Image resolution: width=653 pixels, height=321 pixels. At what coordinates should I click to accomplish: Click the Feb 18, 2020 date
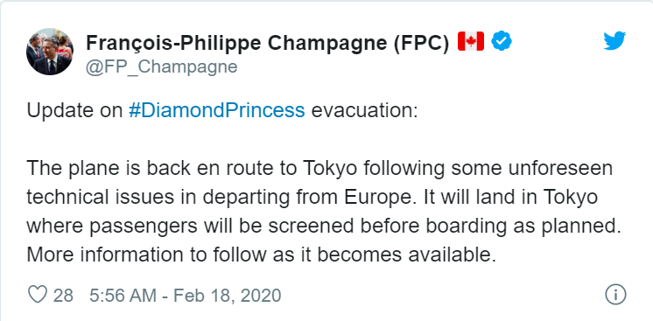(228, 295)
